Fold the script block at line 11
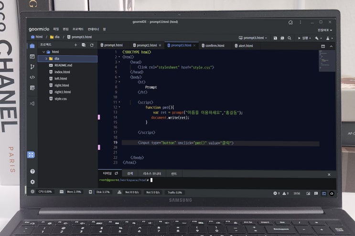The image size is (355, 236). coord(119,103)
